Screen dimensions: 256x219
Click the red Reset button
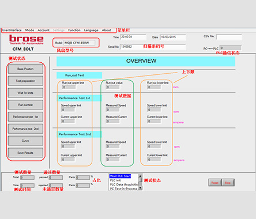click(214, 183)
